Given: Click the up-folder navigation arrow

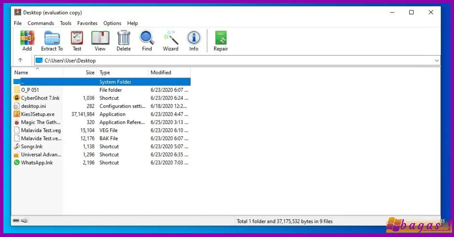Looking at the screenshot, I should 21,60.
